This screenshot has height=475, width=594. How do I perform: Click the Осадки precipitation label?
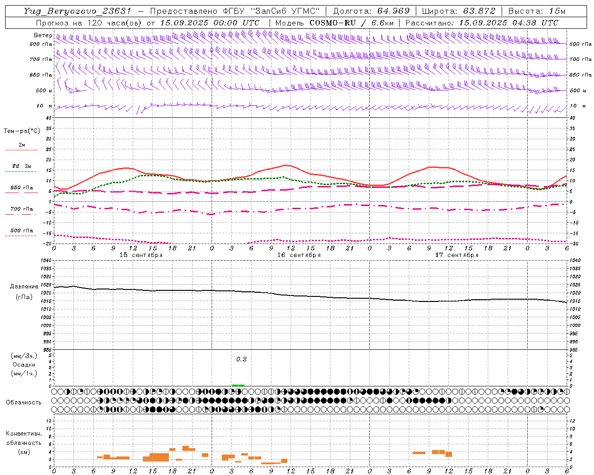coord(24,365)
